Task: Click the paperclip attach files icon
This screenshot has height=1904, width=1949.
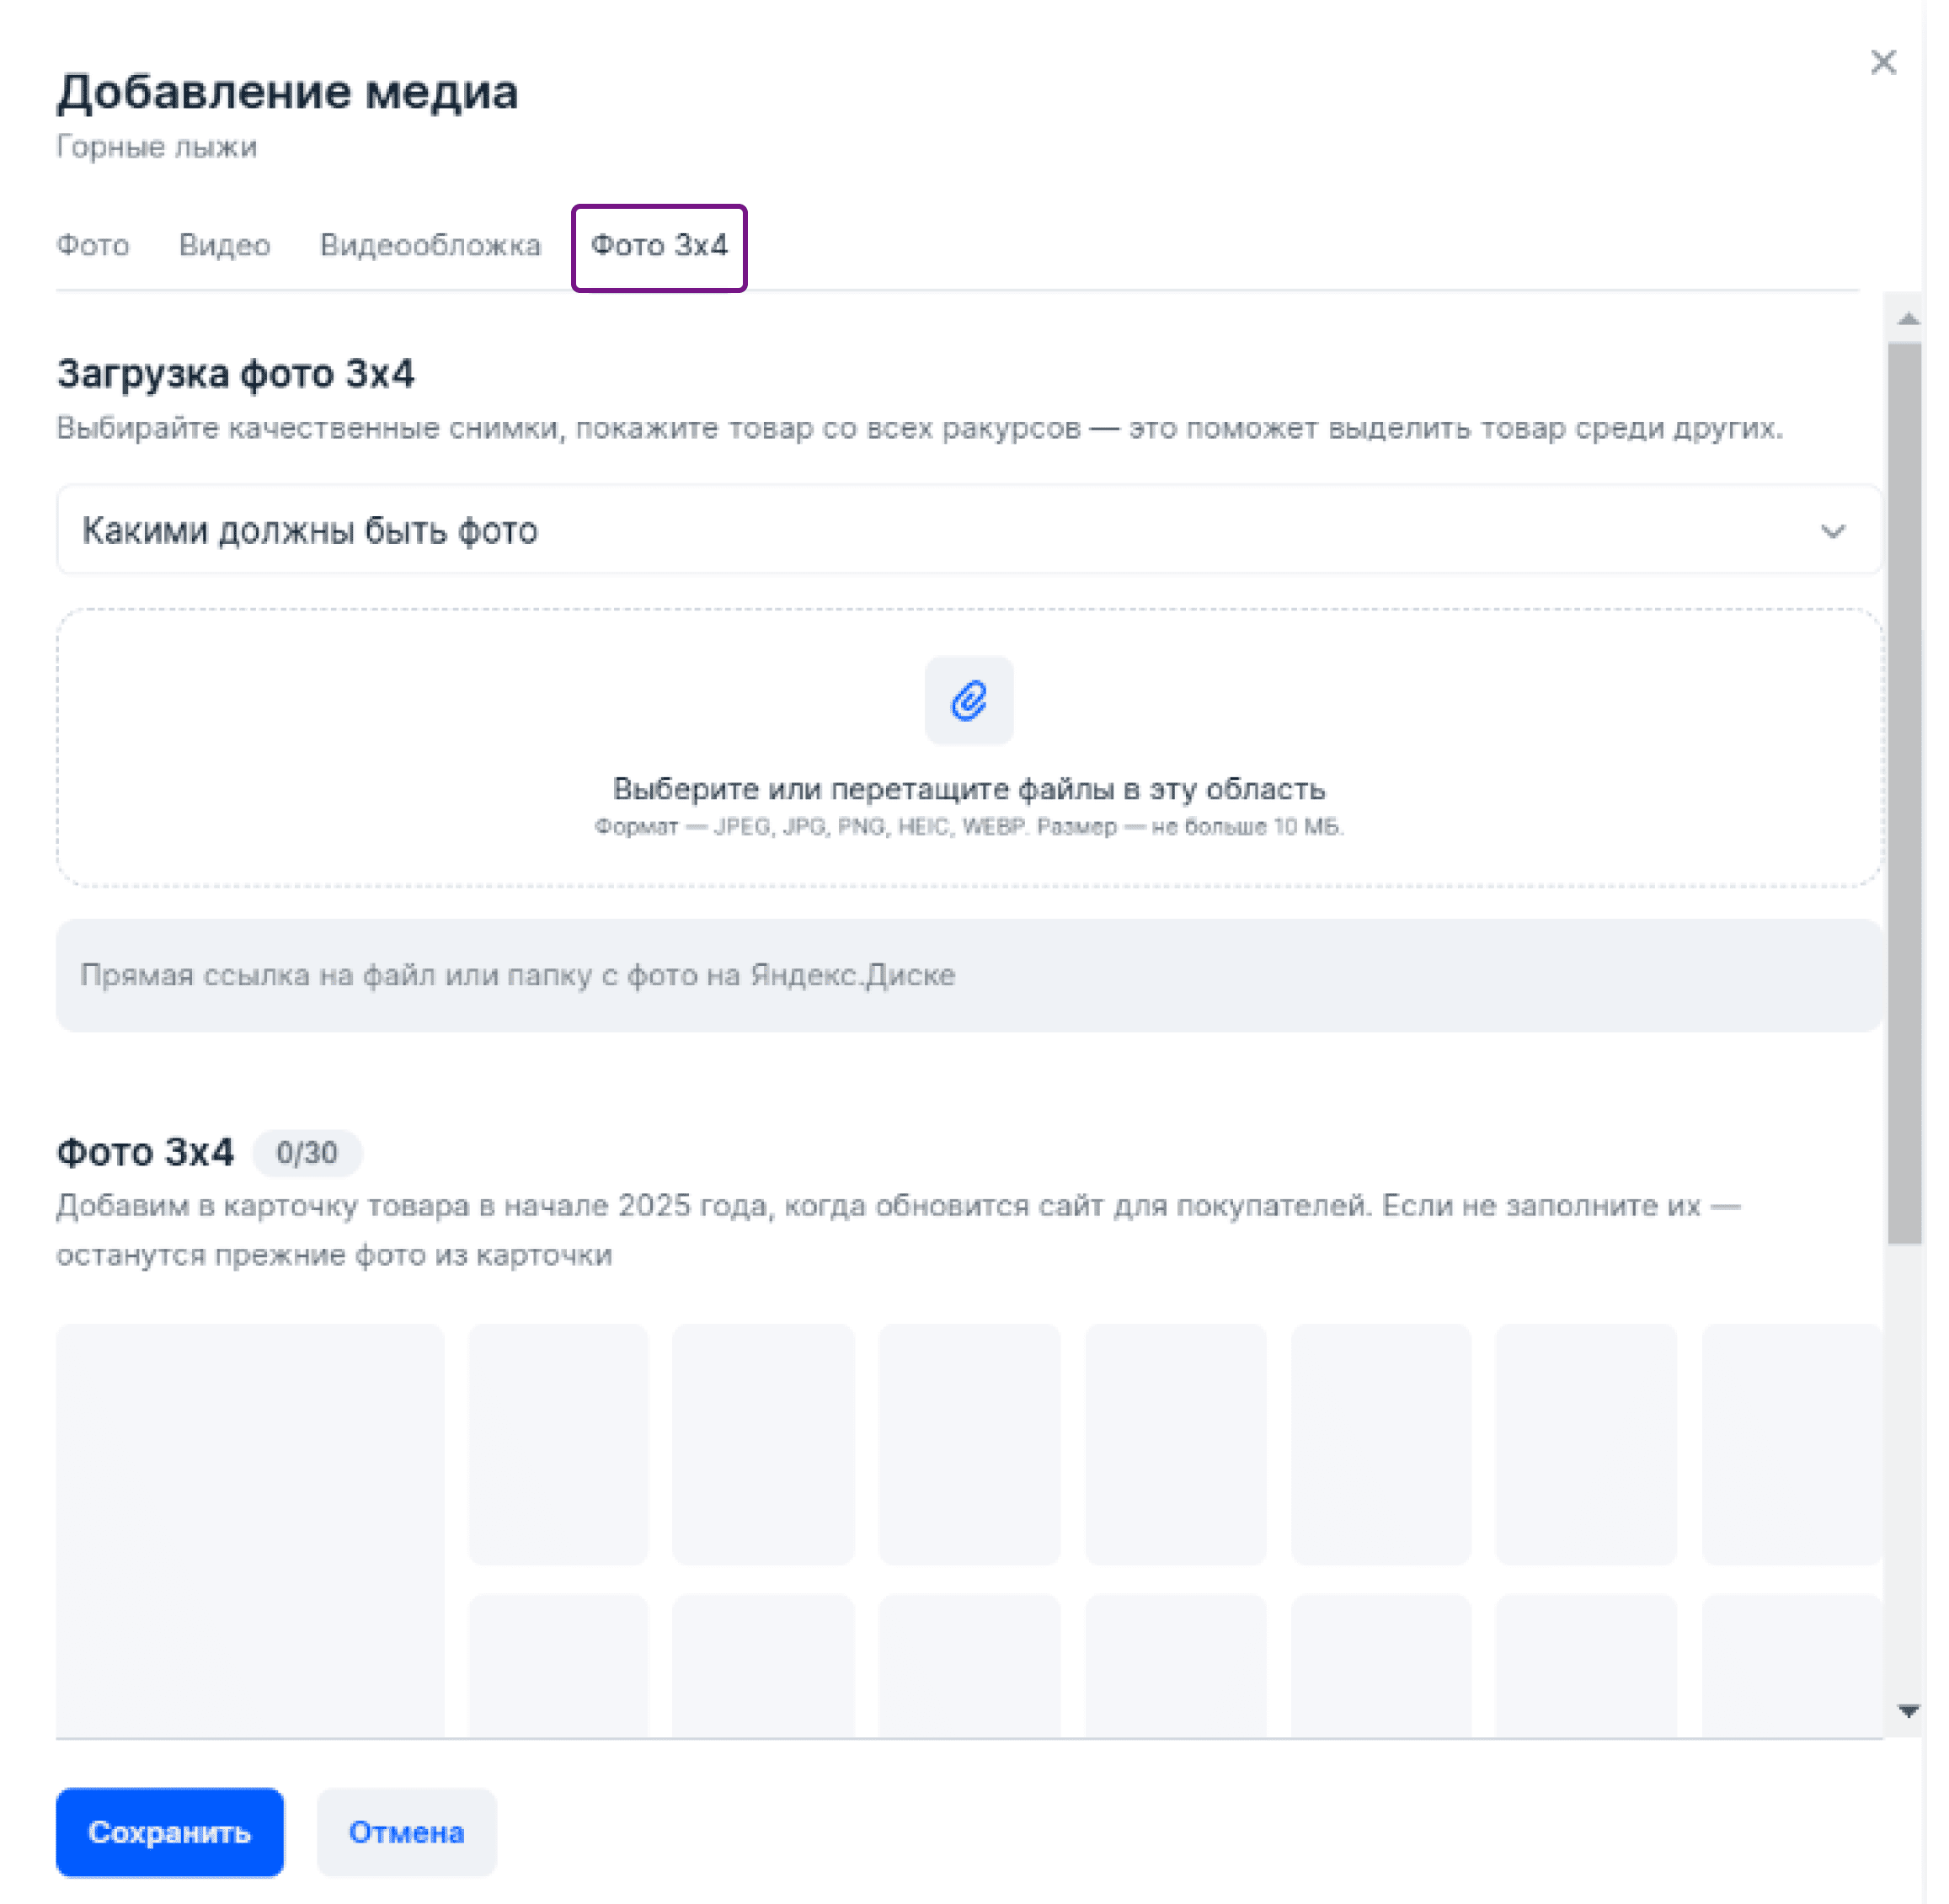Action: pos(968,700)
